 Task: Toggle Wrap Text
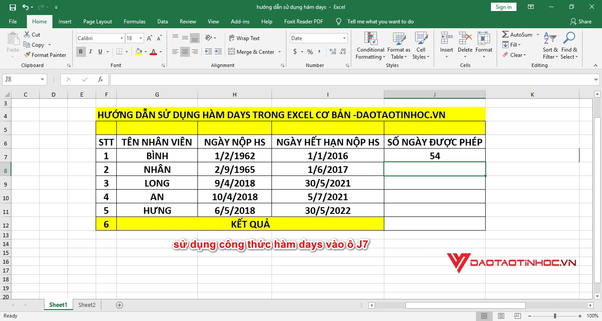point(244,38)
